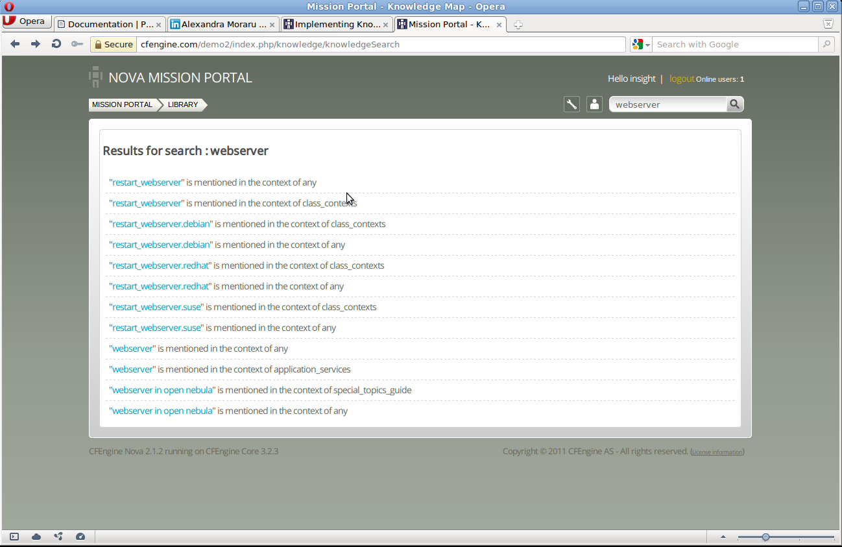Open webserver in open nebula link, context any
The image size is (842, 547).
(162, 411)
